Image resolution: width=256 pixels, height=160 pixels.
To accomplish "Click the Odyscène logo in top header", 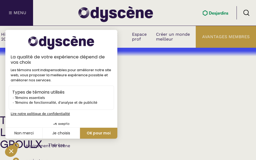I will [115, 14].
